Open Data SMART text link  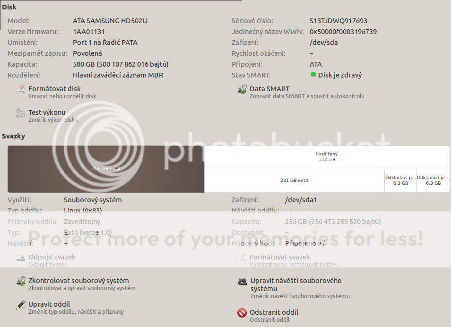(269, 89)
